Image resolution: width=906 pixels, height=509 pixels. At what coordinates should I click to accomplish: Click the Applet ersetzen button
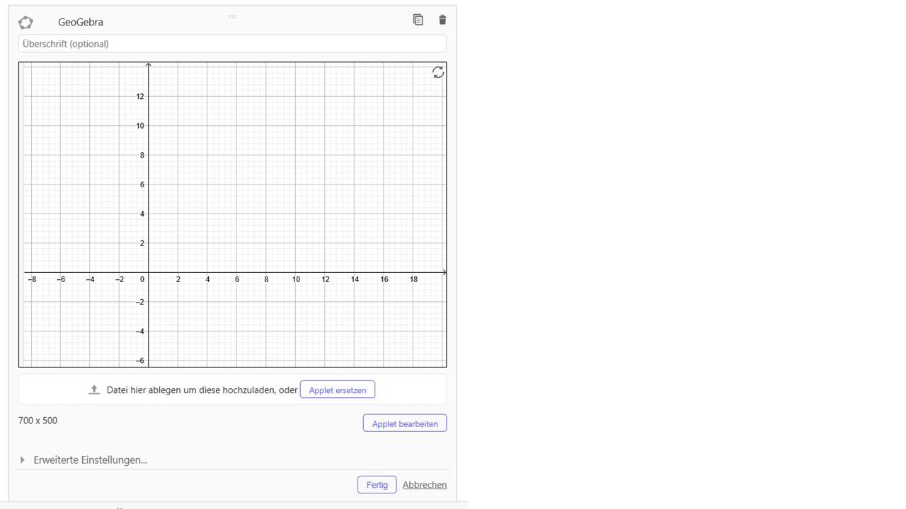coord(338,390)
